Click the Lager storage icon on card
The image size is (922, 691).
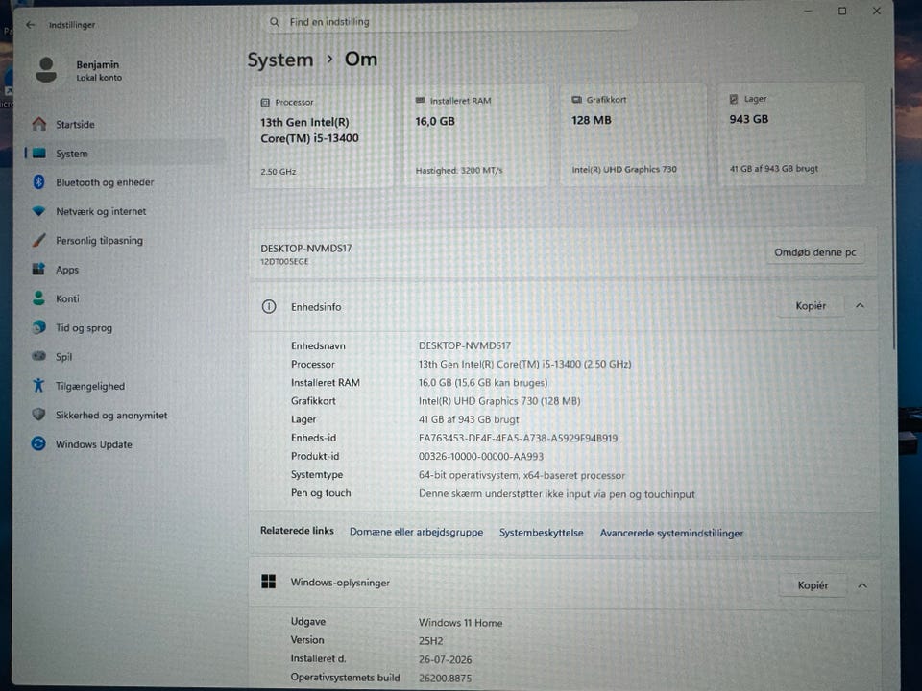[734, 99]
